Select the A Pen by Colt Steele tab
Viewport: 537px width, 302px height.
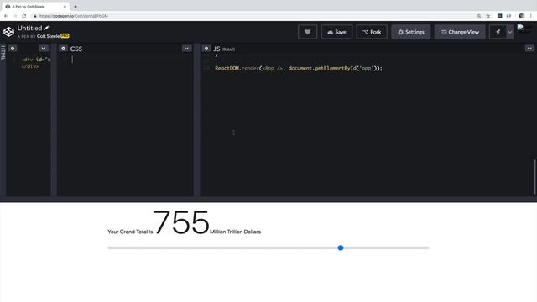click(x=35, y=7)
